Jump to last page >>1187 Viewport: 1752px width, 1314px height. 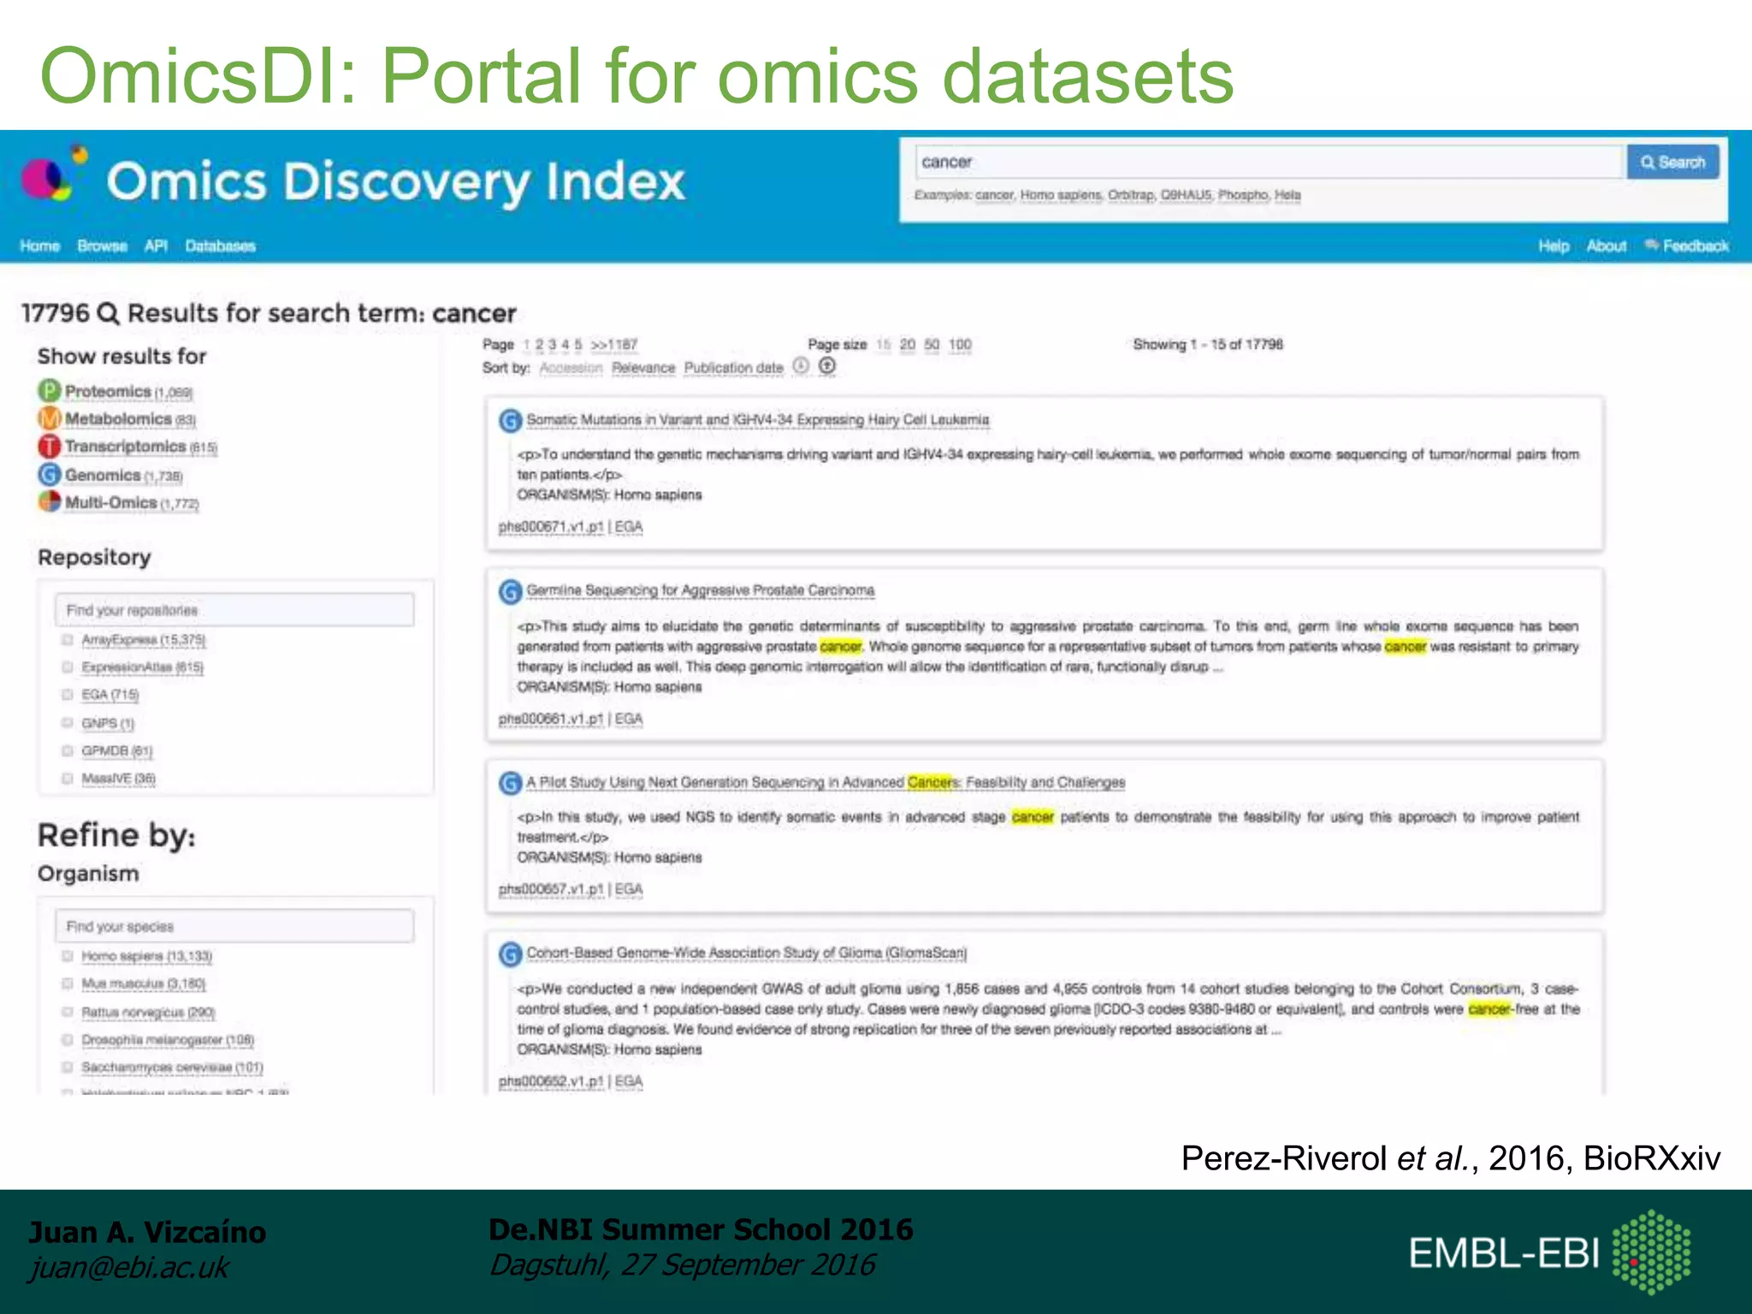614,345
